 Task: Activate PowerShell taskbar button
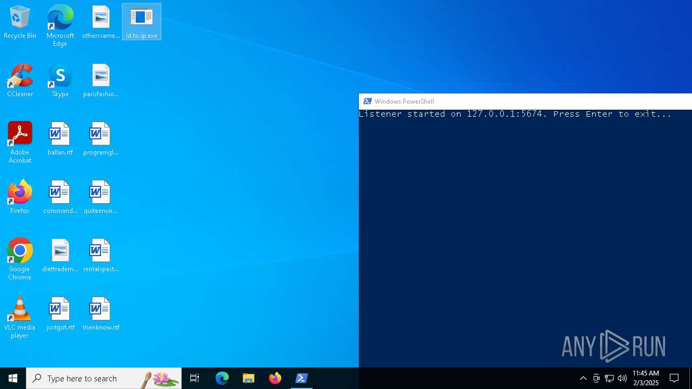302,378
